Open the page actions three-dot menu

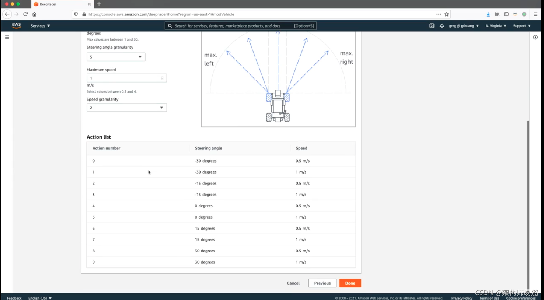[x=439, y=14]
